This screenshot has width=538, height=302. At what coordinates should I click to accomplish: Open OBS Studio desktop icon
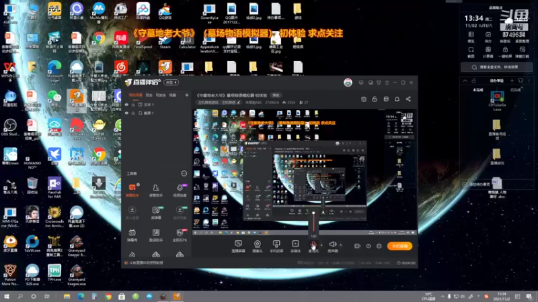point(10,128)
